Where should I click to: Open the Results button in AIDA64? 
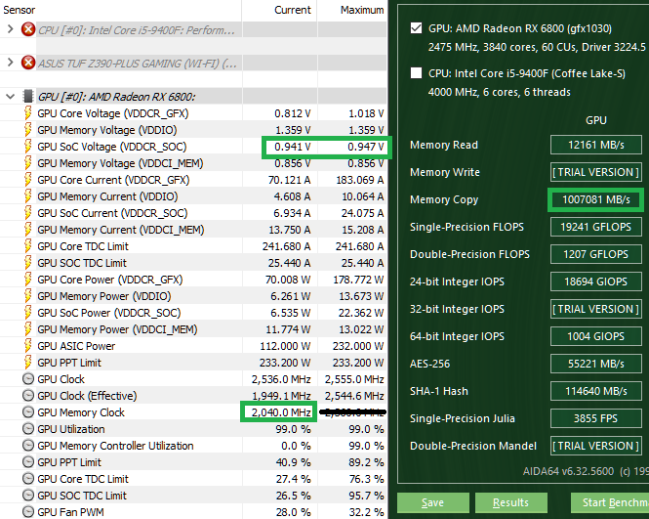pos(511,502)
